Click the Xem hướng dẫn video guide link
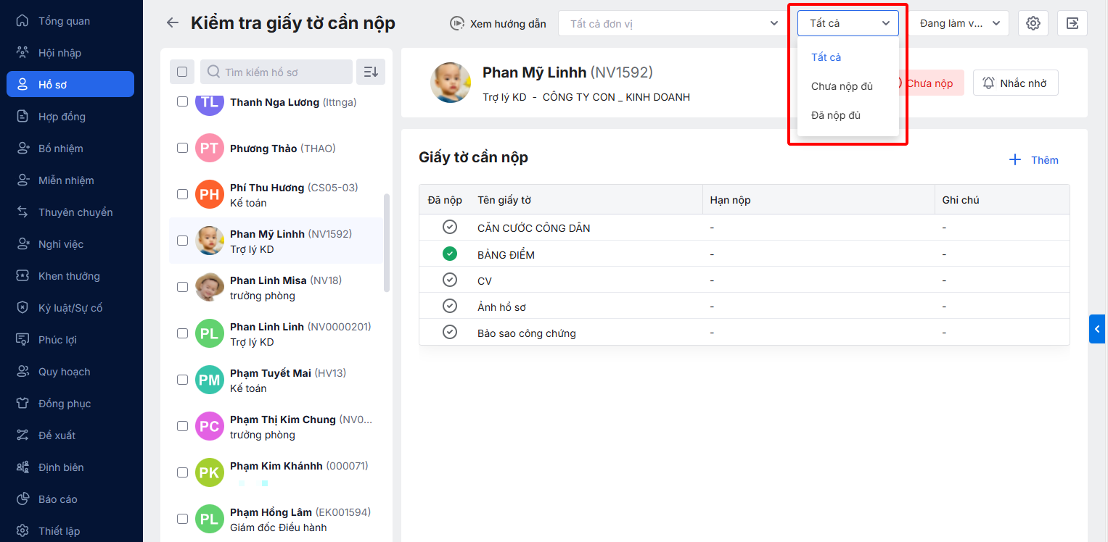Viewport: 1108px width, 542px height. coord(498,23)
